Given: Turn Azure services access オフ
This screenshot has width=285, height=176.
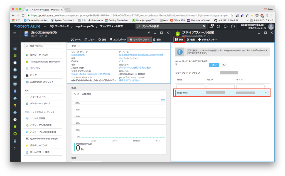Looking at the screenshot, I should [x=224, y=65].
